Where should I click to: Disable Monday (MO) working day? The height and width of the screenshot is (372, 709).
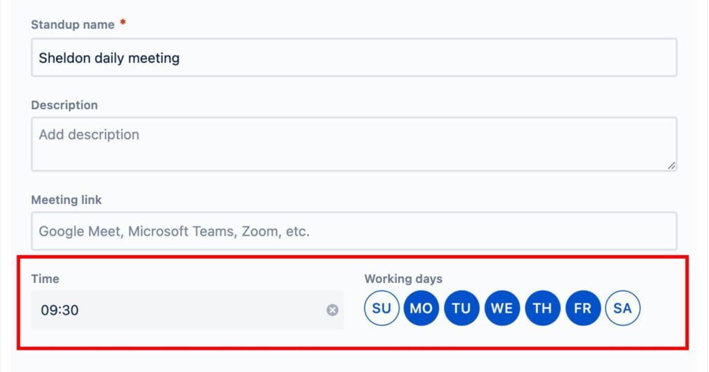[x=422, y=308]
